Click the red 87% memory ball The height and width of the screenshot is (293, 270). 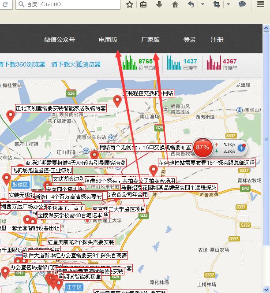(202, 147)
